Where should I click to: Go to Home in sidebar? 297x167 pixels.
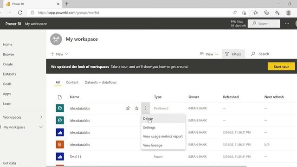(7, 45)
